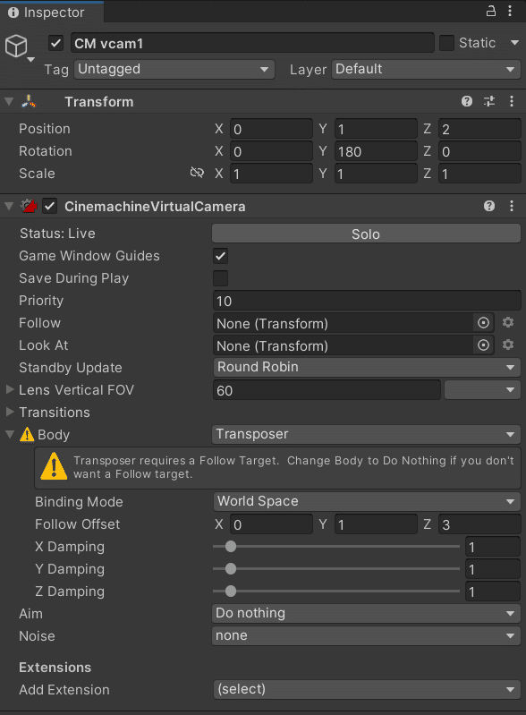Screen dimensions: 526x715
Task: Click the Rotation Y field showing 180
Action: click(376, 151)
